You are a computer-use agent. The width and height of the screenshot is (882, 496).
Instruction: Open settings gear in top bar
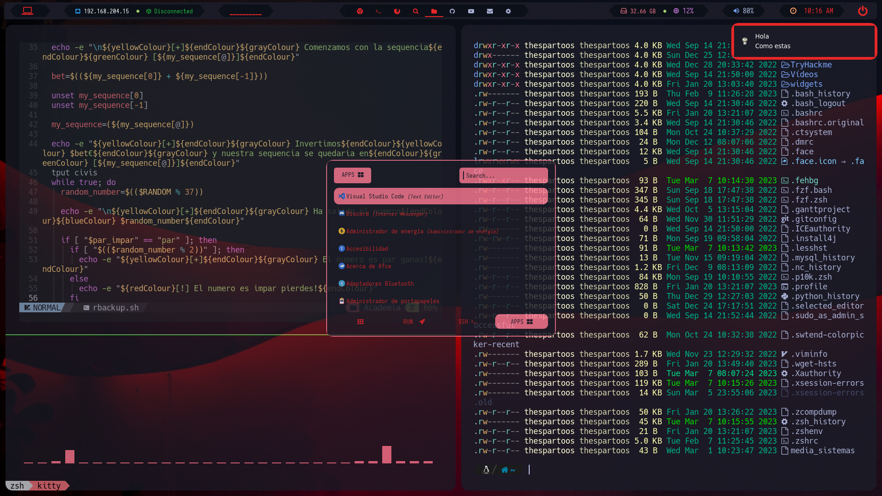click(x=508, y=11)
